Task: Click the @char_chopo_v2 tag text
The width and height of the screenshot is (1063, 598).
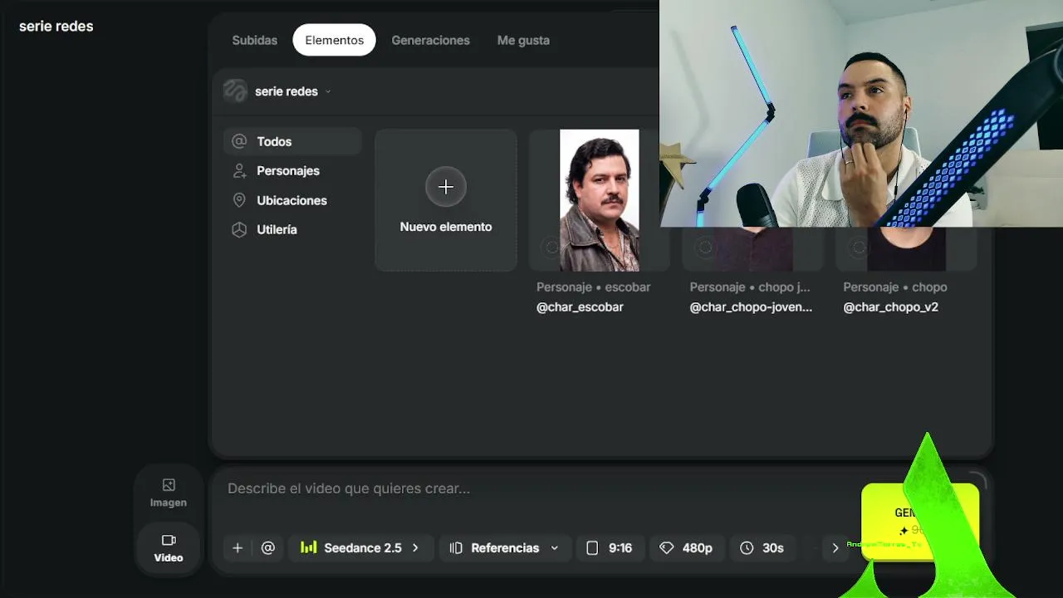Action: click(890, 306)
